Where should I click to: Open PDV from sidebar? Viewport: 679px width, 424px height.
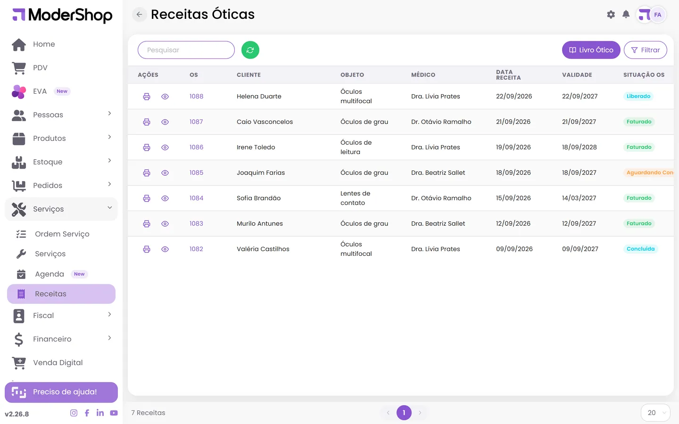click(61, 68)
